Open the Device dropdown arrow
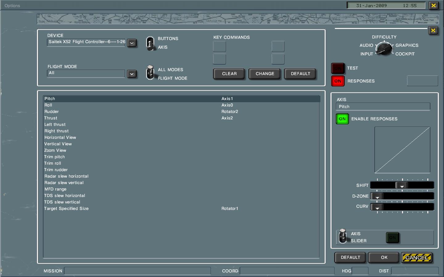The height and width of the screenshot is (277, 444). pyautogui.click(x=132, y=43)
